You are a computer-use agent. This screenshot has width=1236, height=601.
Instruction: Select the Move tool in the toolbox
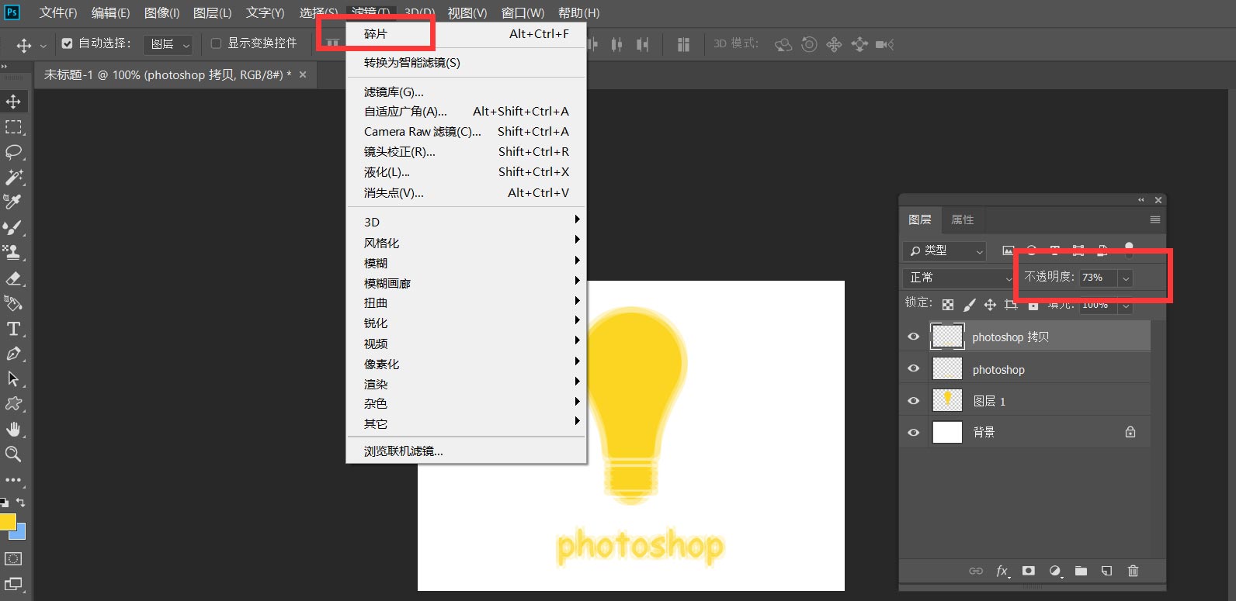(13, 102)
